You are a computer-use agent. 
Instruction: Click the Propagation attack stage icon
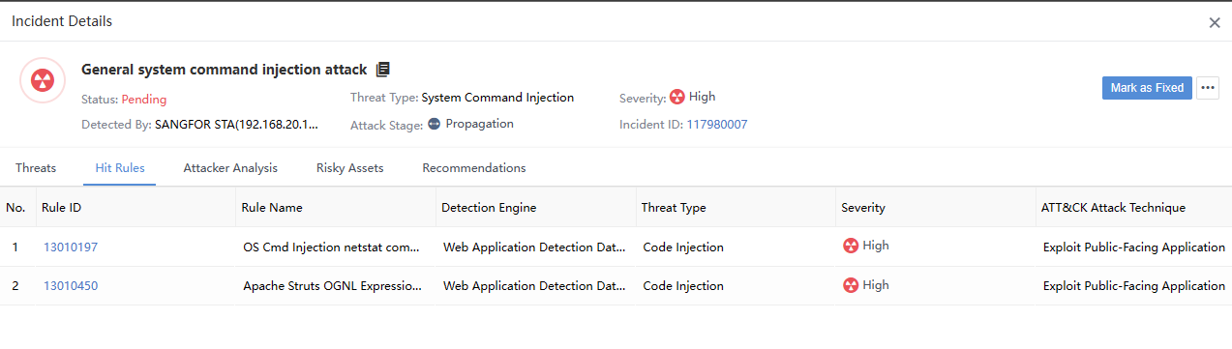[x=434, y=124]
